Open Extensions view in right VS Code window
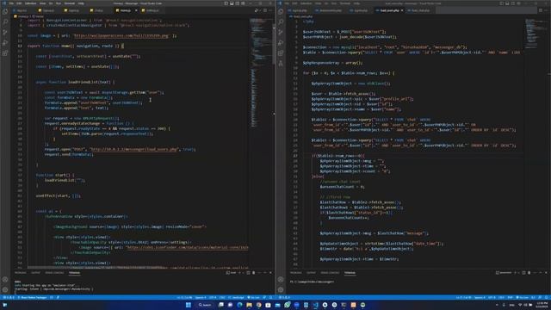This screenshot has height=310, width=551. [x=281, y=53]
